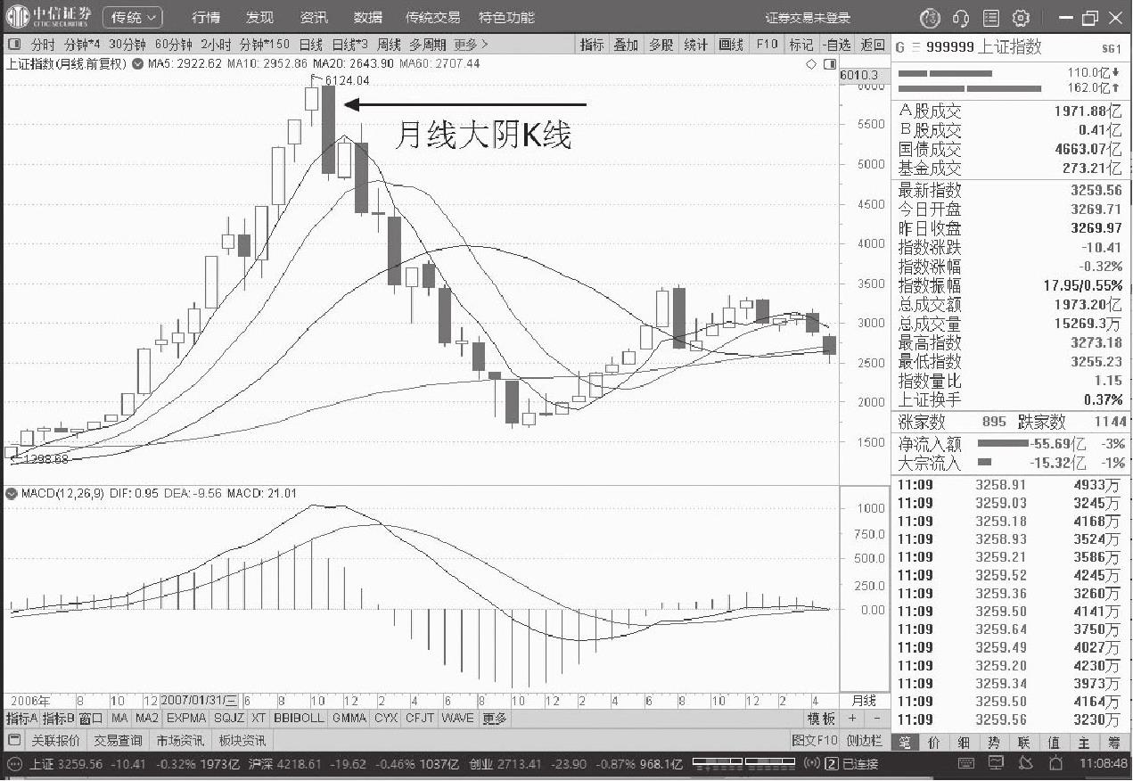This screenshot has width=1133, height=781.
Task: Open the 传统交易 menu
Action: click(433, 18)
